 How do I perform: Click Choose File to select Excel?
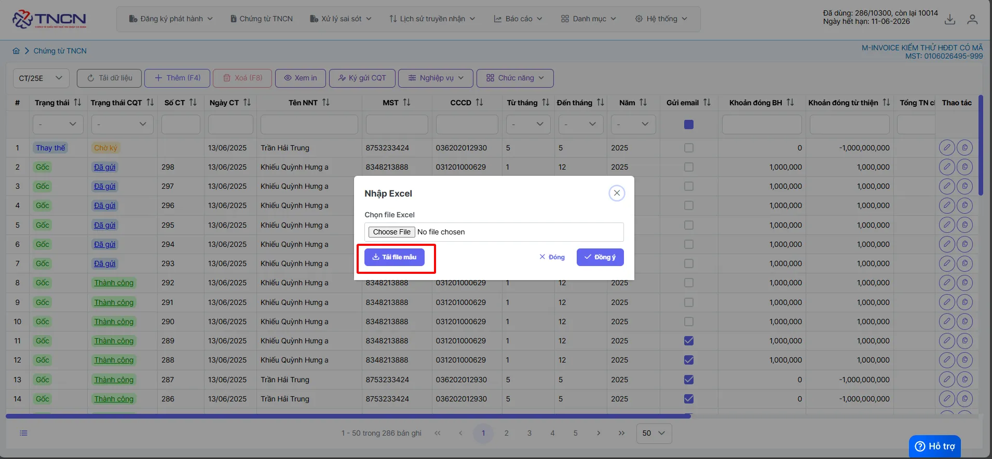tap(392, 232)
